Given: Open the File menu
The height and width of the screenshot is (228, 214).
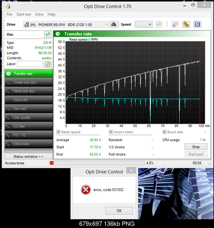Looking at the screenshot, I should tap(9, 14).
